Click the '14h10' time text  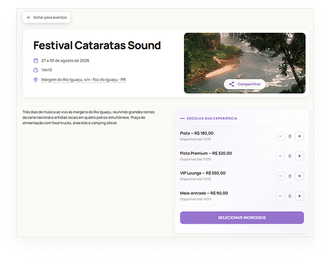pos(46,70)
